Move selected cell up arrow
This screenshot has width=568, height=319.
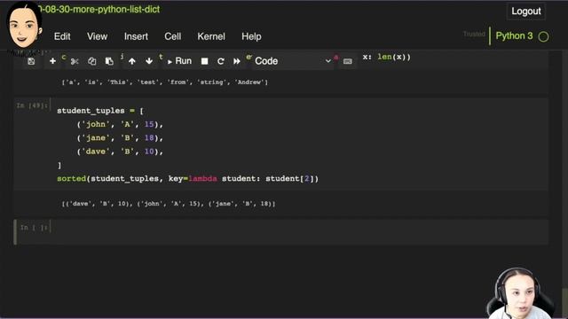coord(132,61)
